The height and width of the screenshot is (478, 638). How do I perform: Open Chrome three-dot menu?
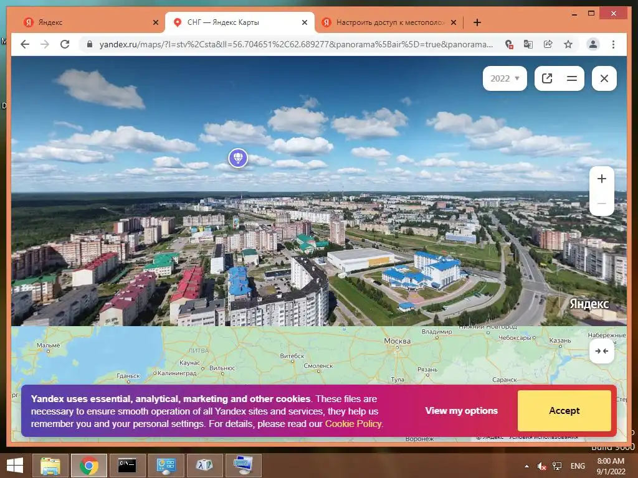click(x=613, y=44)
